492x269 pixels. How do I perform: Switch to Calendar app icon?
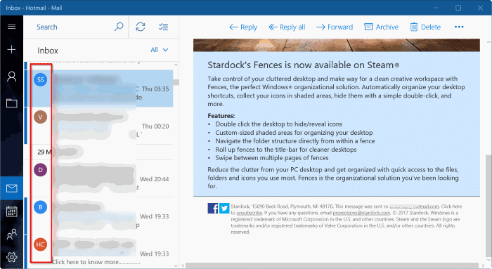[12, 211]
